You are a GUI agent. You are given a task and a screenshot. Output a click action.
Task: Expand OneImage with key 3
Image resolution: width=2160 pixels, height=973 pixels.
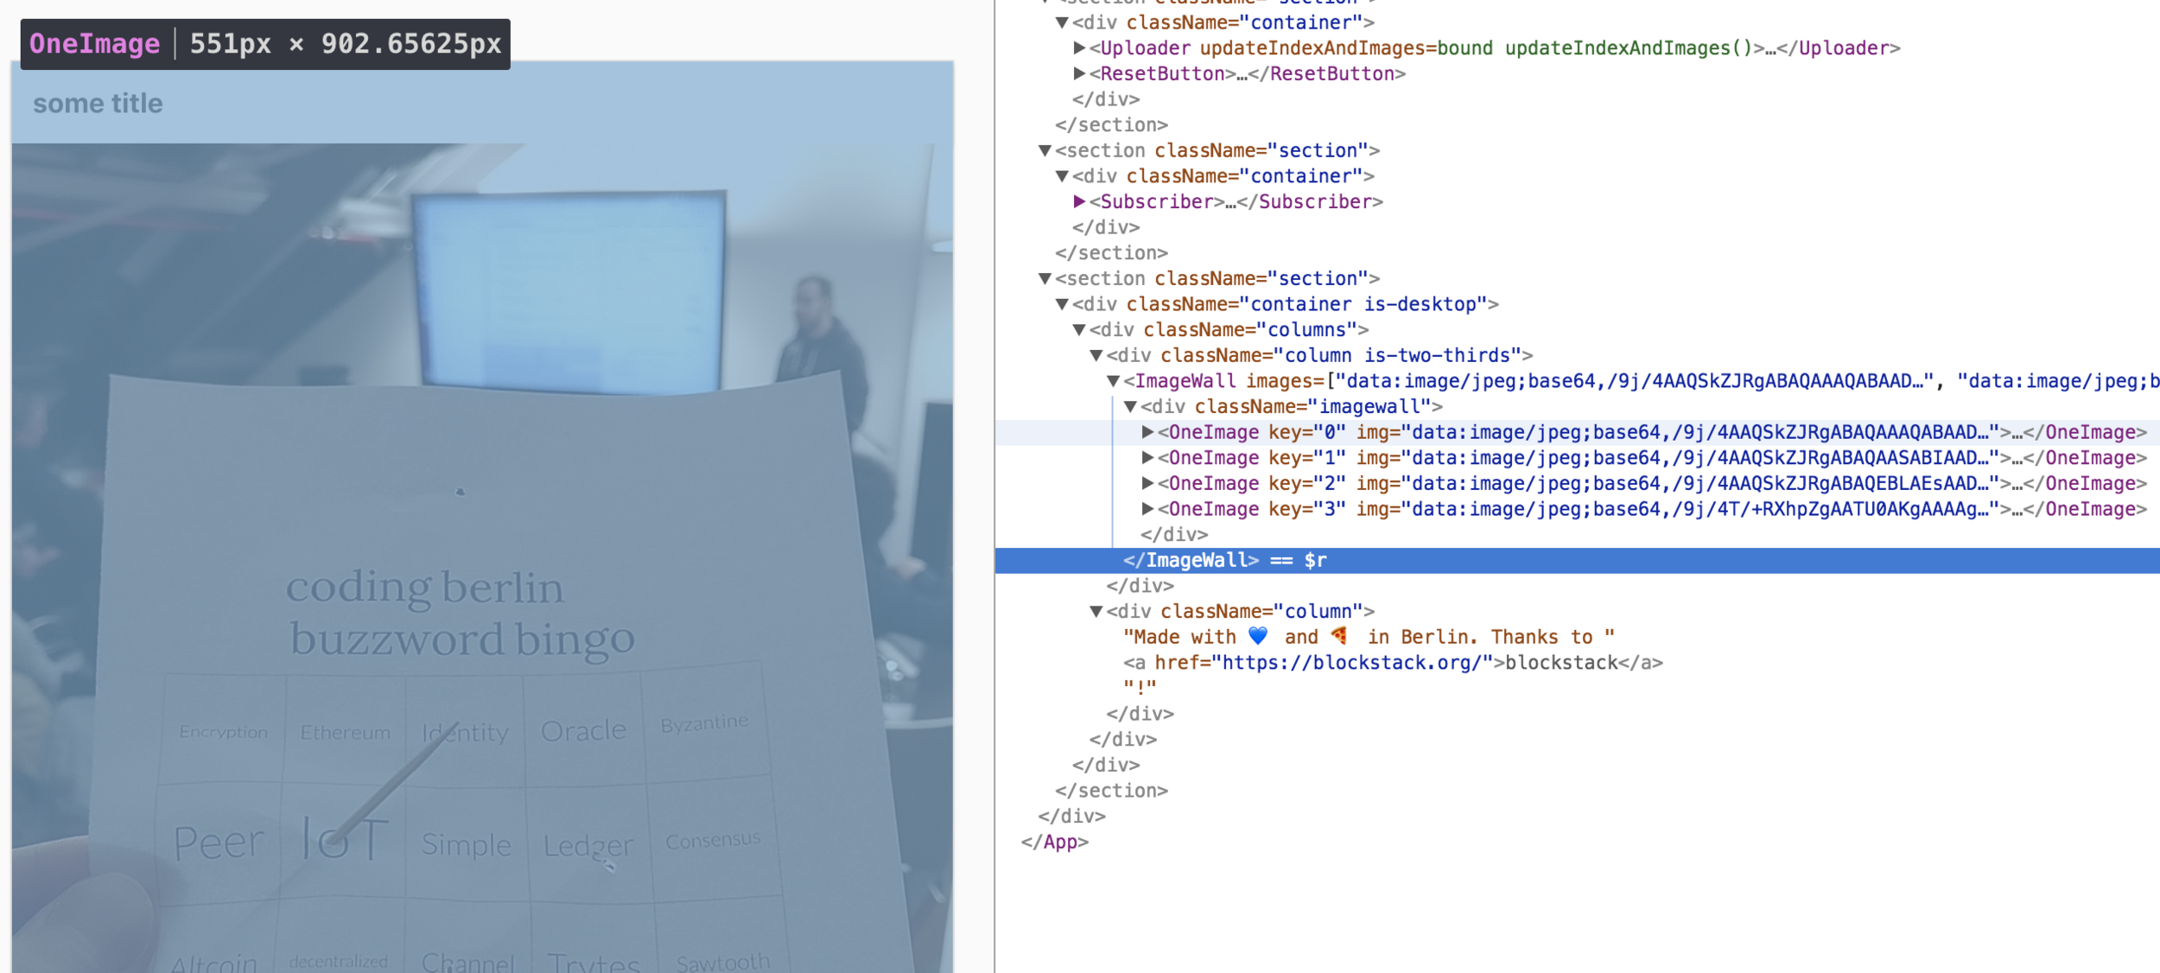point(1147,509)
